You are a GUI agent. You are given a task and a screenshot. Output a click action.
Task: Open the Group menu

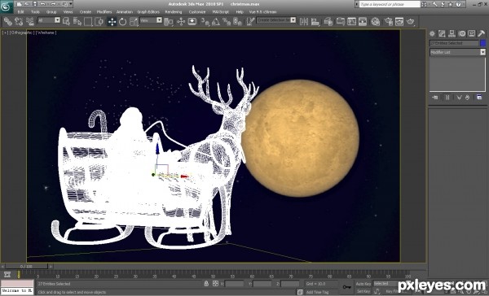point(51,12)
